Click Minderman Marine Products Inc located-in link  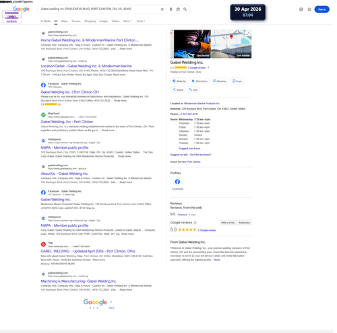(202, 104)
